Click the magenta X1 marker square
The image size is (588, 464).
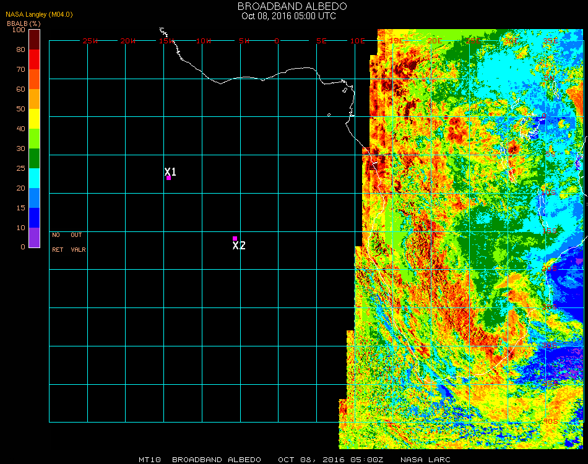pos(169,178)
